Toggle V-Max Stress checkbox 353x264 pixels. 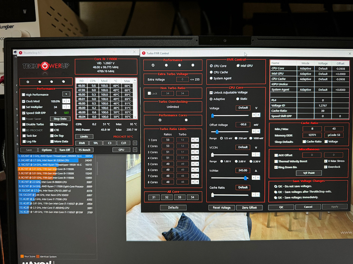click(325, 161)
